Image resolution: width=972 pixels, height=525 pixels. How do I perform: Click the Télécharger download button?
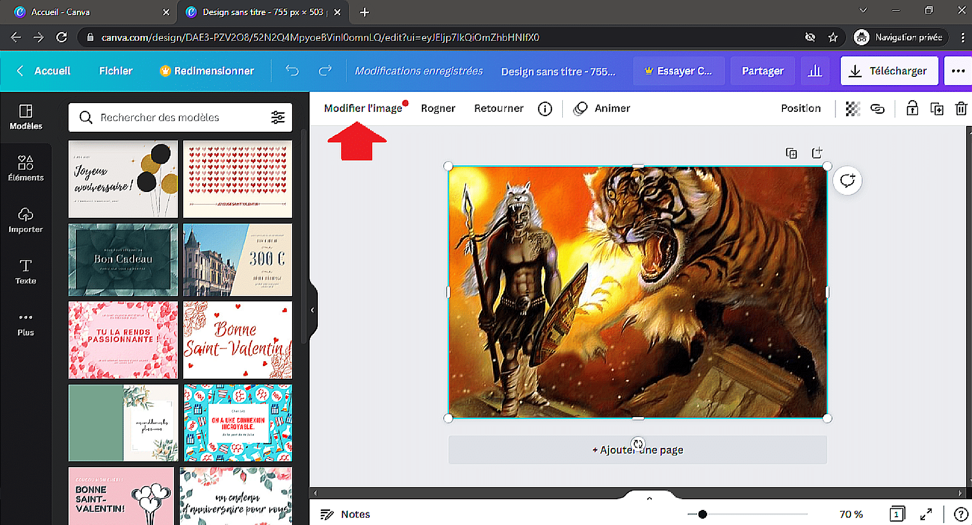889,71
